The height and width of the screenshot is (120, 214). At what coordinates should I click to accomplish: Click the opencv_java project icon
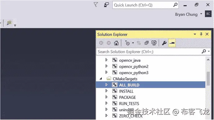(114, 60)
